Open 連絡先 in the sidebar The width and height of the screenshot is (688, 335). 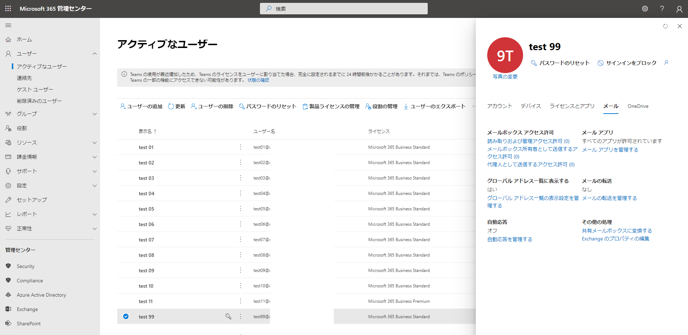coord(24,78)
